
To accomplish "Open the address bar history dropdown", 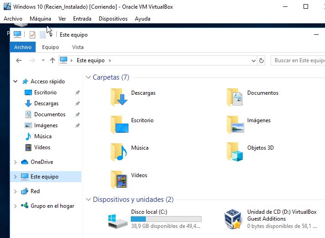I will pos(254,60).
